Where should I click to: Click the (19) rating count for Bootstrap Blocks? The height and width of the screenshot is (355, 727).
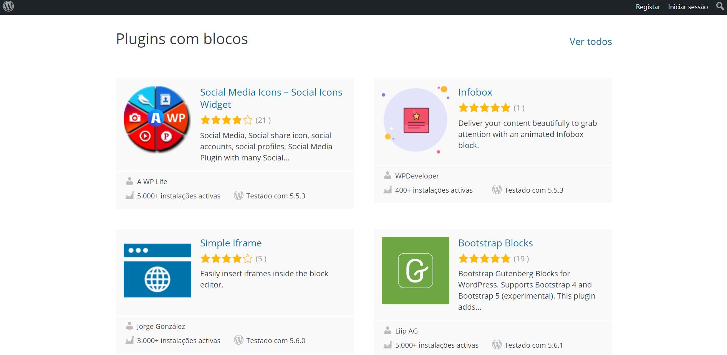[521, 259]
